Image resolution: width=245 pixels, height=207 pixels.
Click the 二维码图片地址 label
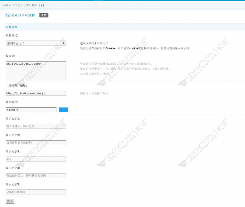tap(16, 85)
